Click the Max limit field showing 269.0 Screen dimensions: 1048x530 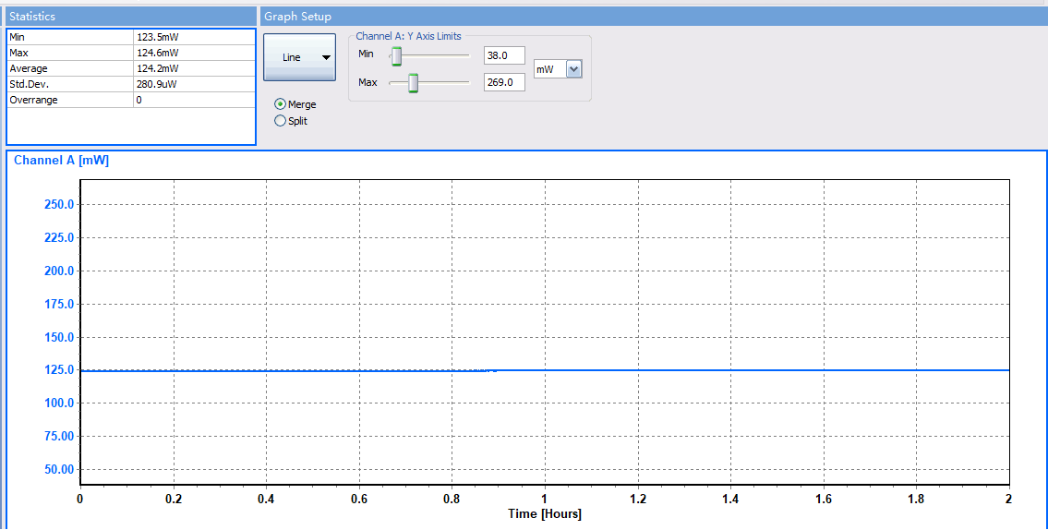[504, 83]
